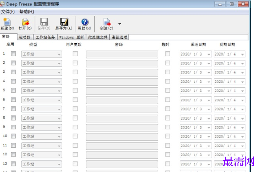Toggle 用户更改 checkbox in row 10
Screen dimensions: 261x172
pos(75,136)
